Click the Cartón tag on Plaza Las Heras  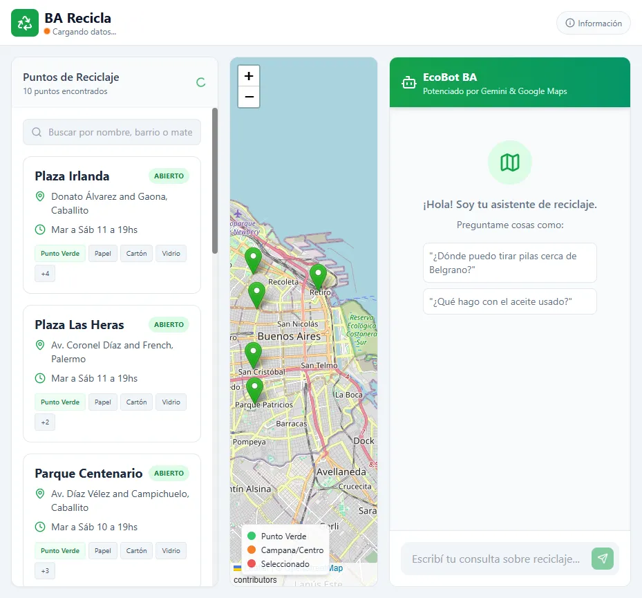point(136,402)
